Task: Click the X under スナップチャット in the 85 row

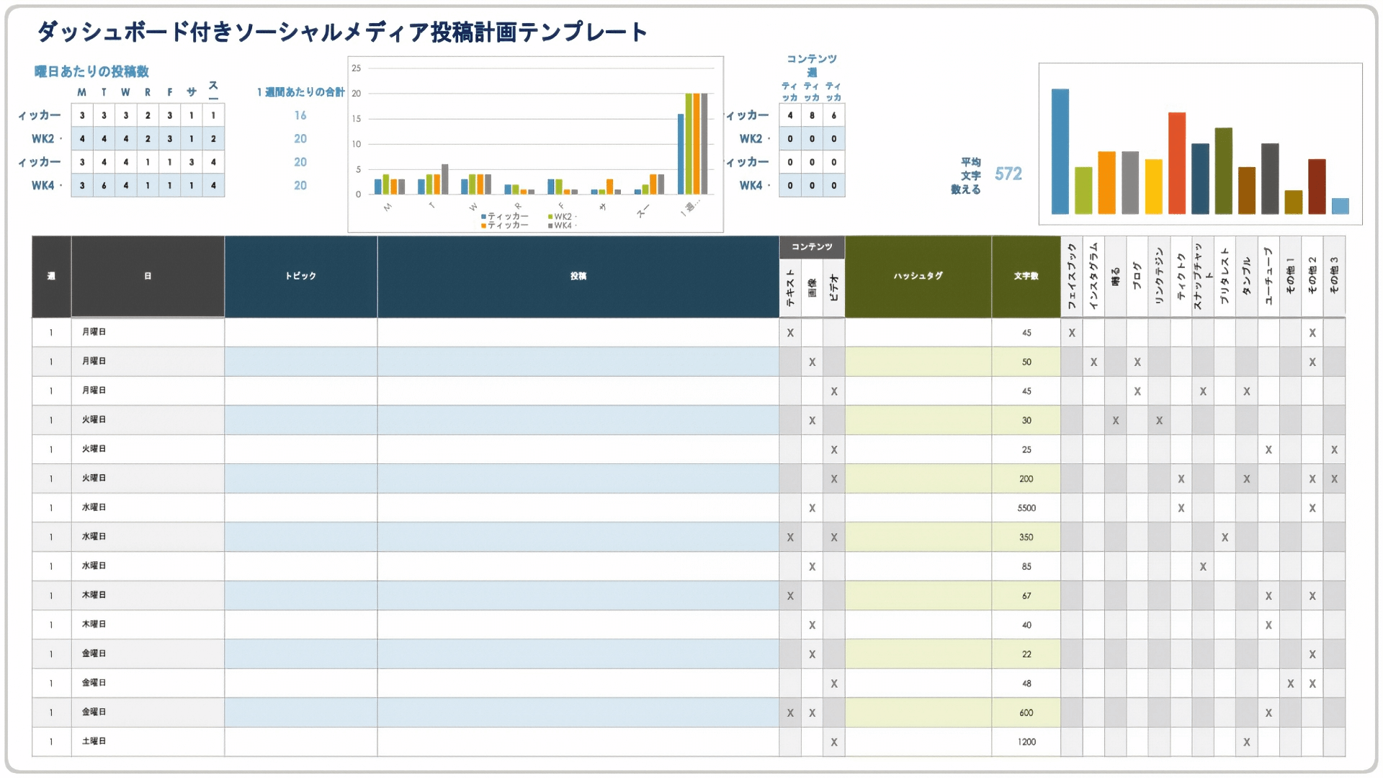Action: click(x=1203, y=566)
